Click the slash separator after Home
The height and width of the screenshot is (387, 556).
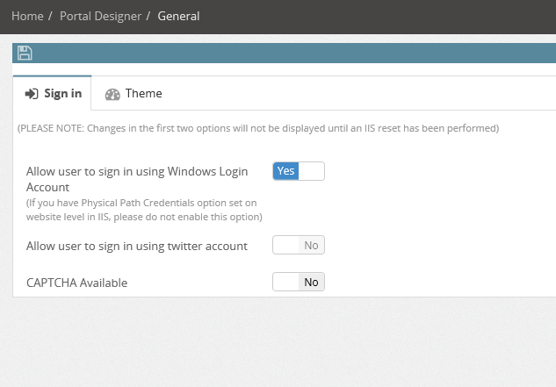tap(51, 16)
